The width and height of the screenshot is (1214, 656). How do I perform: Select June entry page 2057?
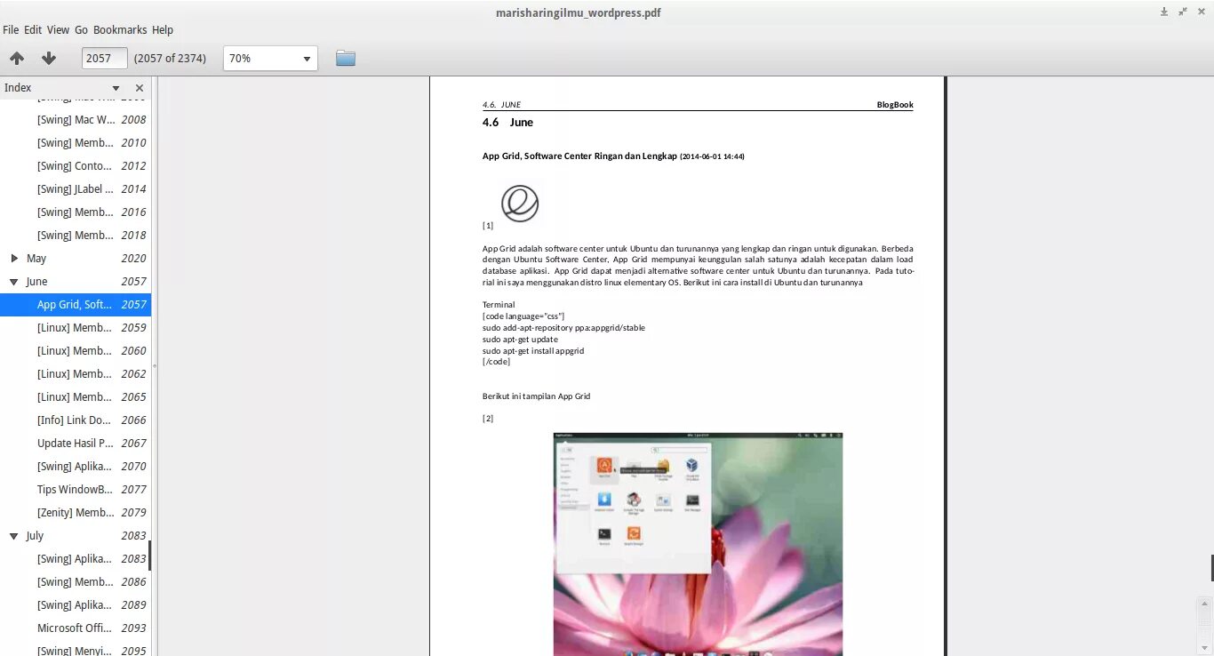(x=76, y=282)
